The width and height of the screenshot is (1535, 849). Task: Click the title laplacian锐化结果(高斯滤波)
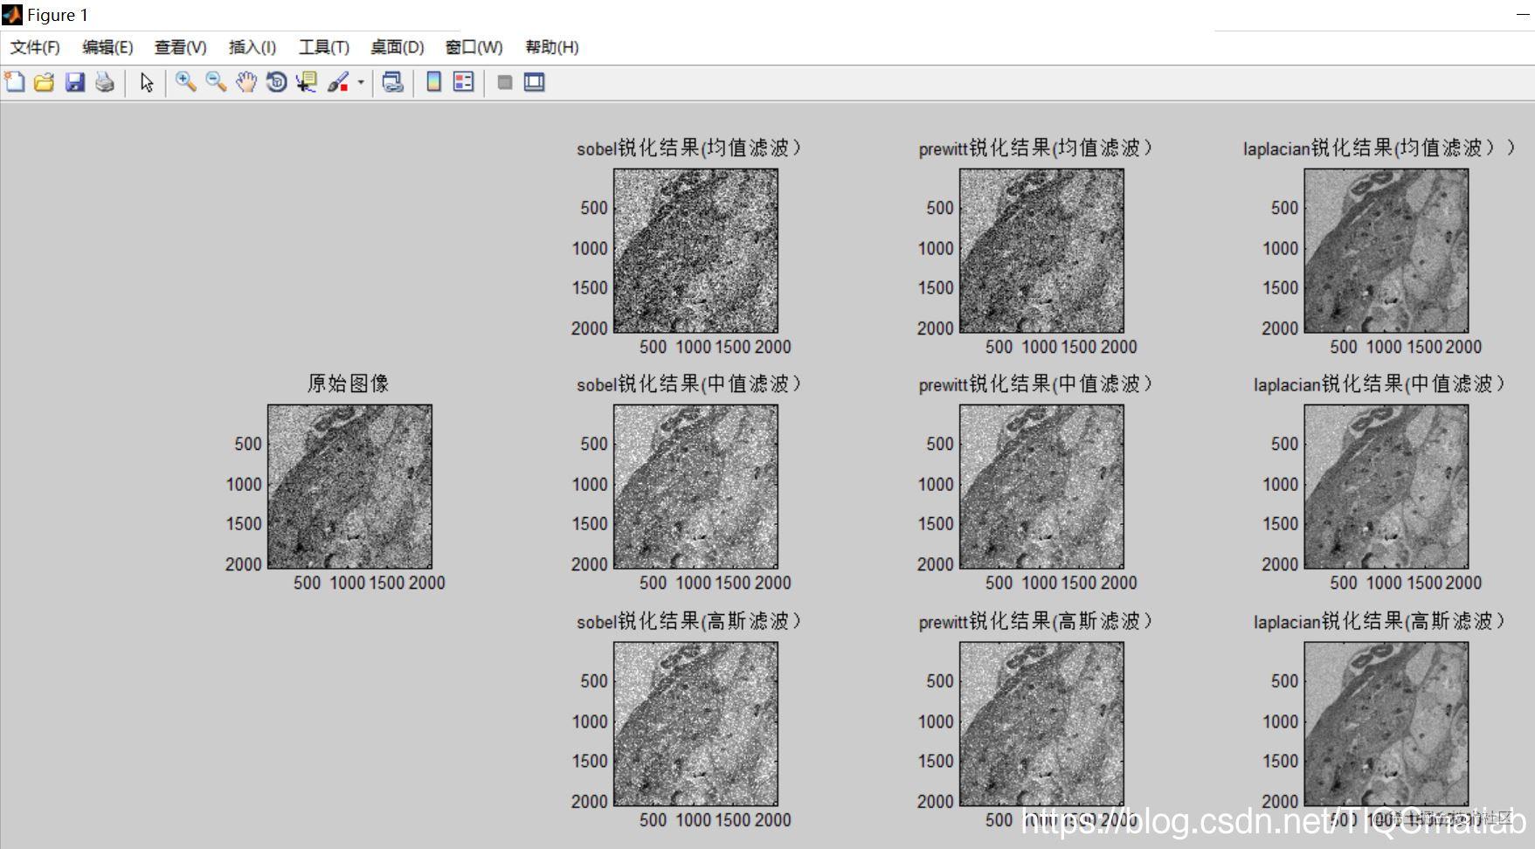coord(1379,621)
